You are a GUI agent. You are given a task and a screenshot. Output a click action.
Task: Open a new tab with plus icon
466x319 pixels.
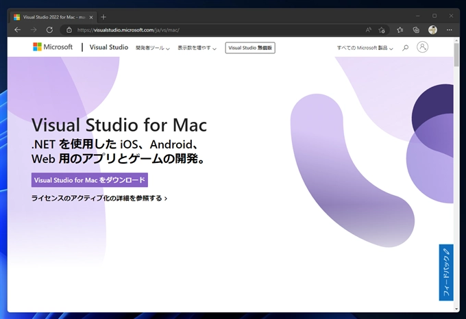(x=103, y=17)
